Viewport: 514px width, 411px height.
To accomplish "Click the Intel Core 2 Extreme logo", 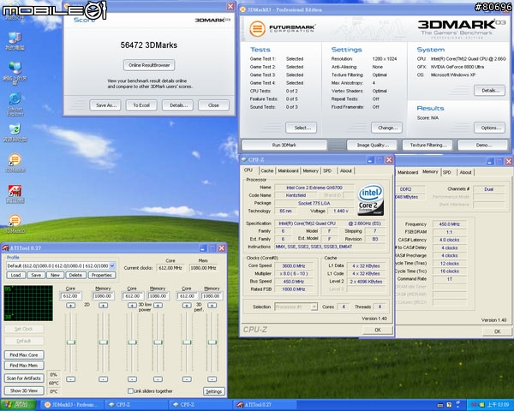I will 370,200.
